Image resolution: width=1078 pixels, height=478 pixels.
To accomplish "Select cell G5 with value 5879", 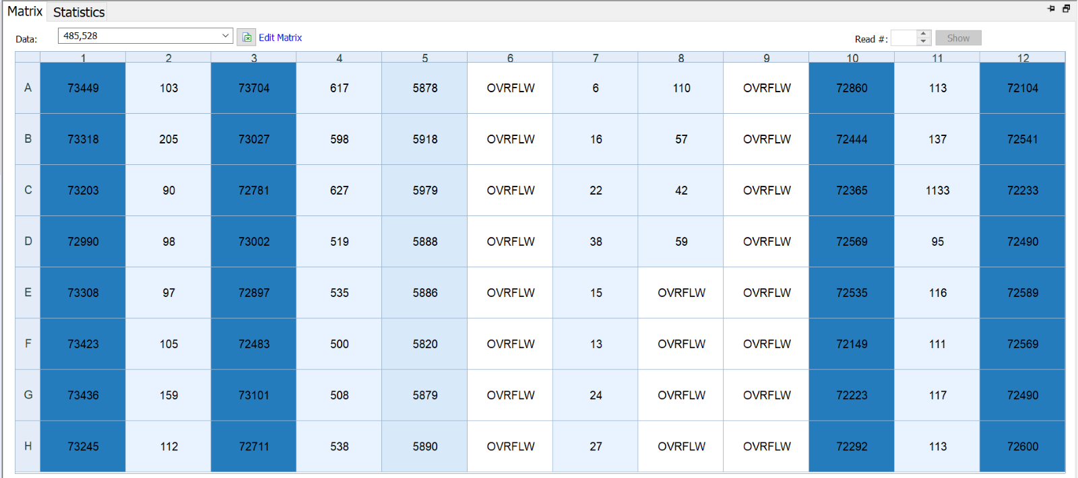I will tap(424, 395).
